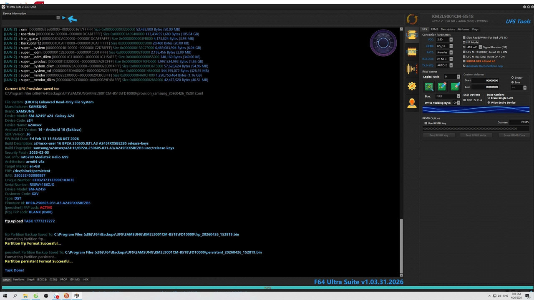
Task: Open Windows taskbar search
Action: 15,296
